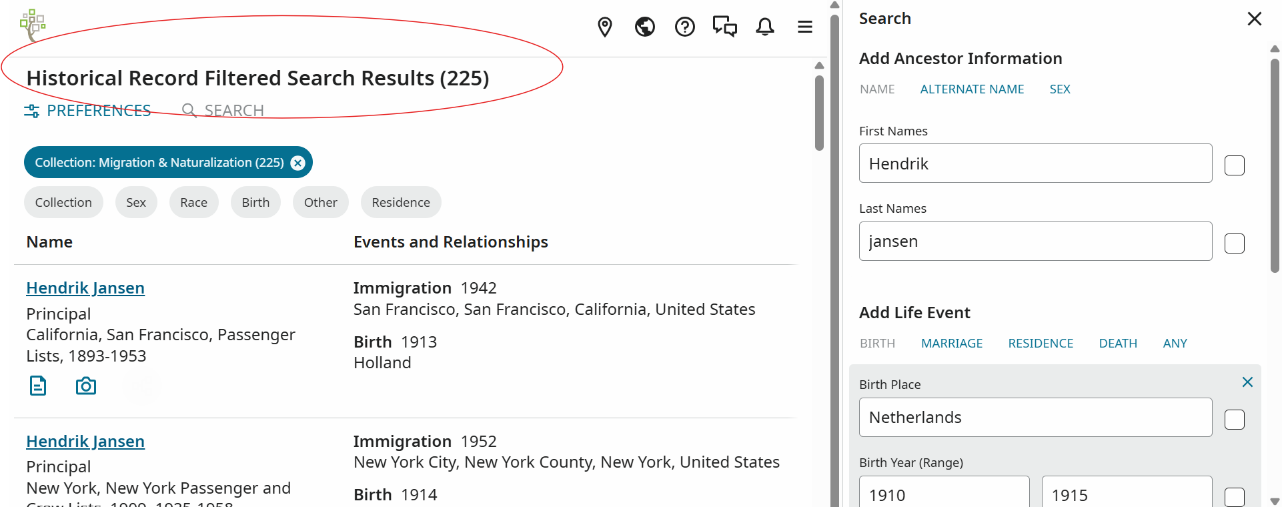Switch to the Alternate Name tab
Screen dimensions: 1282x507
coord(972,89)
